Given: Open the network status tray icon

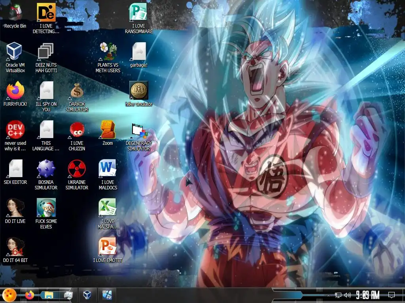Looking at the screenshot, I should pos(338,295).
